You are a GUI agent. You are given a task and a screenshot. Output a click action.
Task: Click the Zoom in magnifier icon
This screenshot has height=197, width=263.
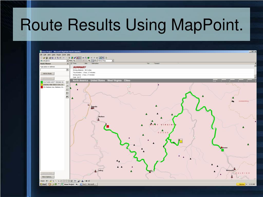tap(89, 61)
